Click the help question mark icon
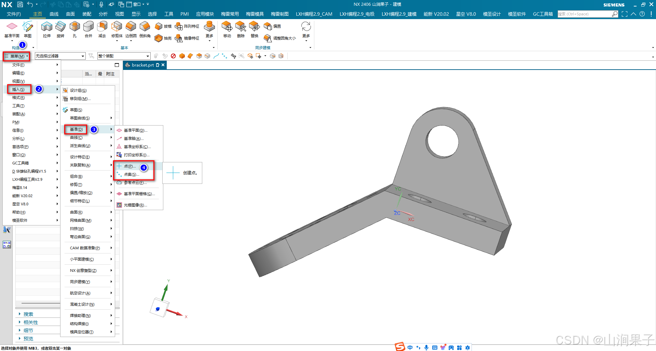 642,14
